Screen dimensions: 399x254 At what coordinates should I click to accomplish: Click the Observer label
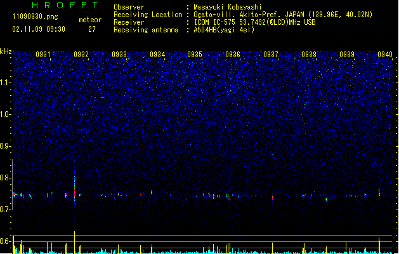[x=129, y=7]
